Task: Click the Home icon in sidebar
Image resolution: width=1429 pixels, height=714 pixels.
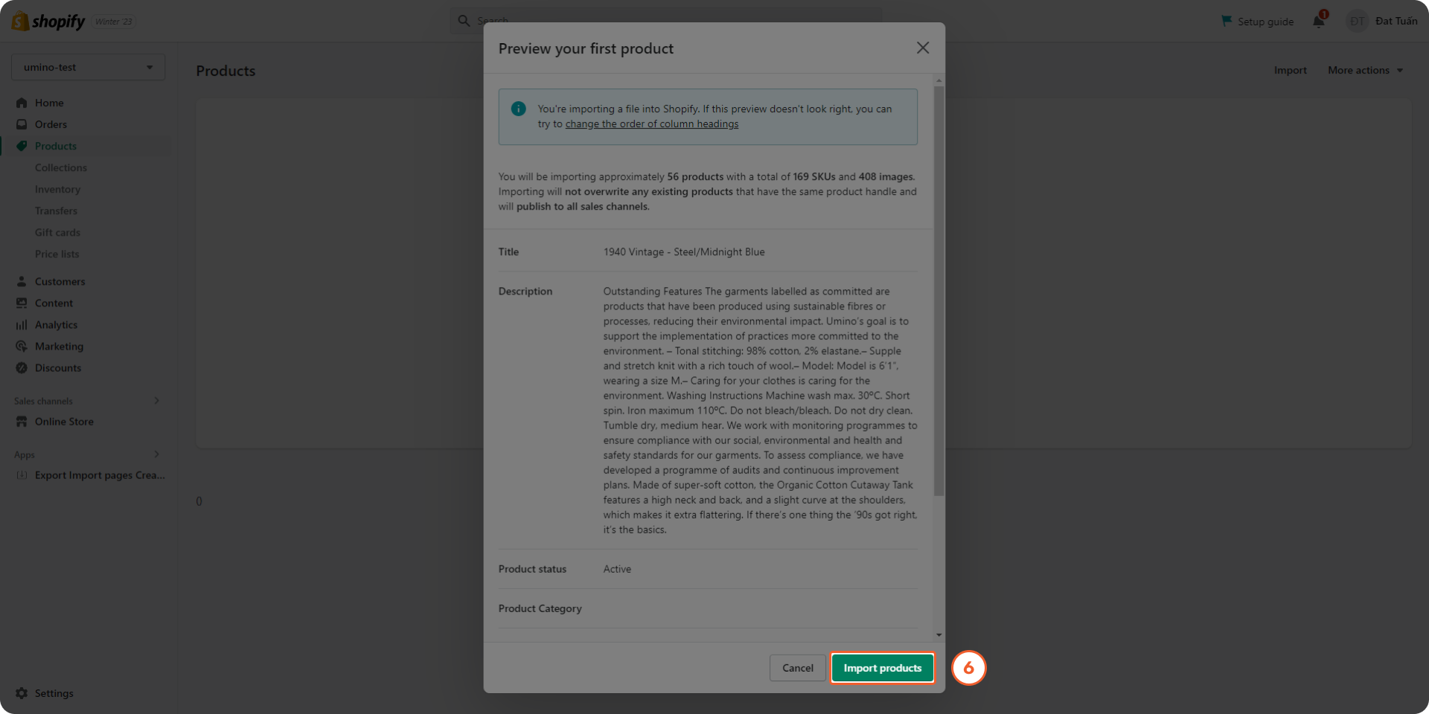Action: click(22, 103)
